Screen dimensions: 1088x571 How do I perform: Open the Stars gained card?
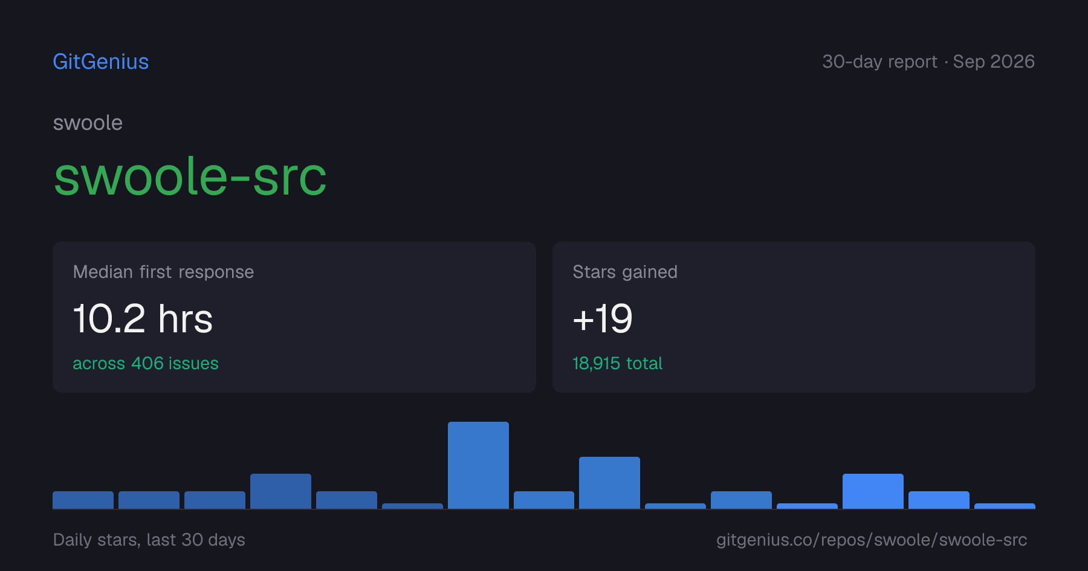click(794, 317)
